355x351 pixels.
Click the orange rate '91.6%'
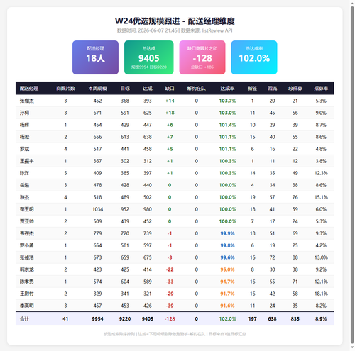click(227, 306)
